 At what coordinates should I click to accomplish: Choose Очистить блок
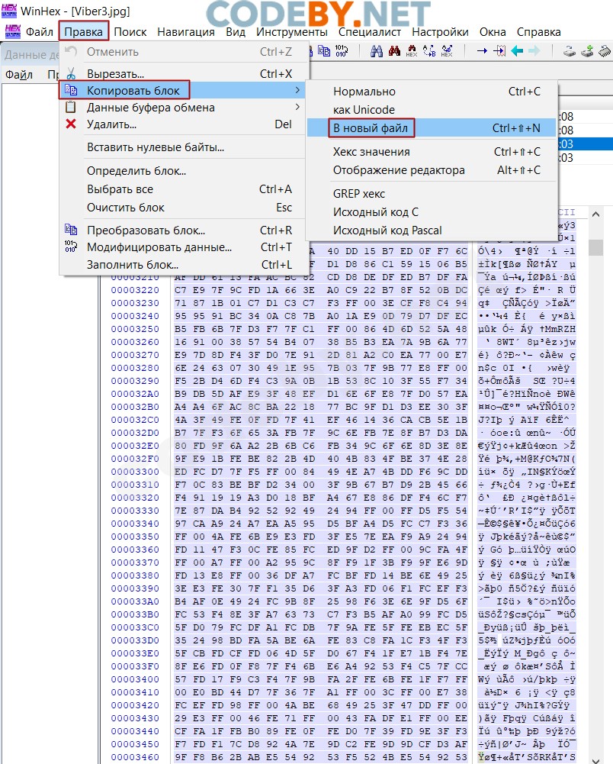[x=182, y=208]
